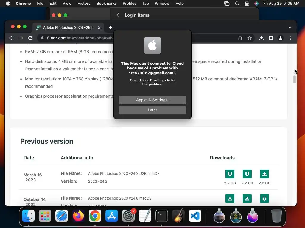305x228 pixels.
Task: Open the Chrome application menu
Action: pyautogui.click(x=23, y=3)
